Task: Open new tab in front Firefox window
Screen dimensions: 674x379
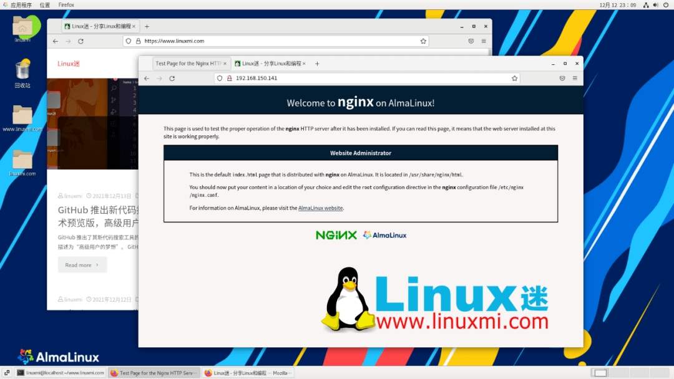Action: 317,64
